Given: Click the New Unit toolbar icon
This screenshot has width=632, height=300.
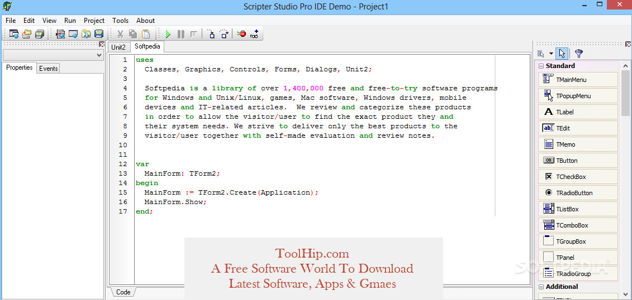Looking at the screenshot, I should click(x=60, y=34).
